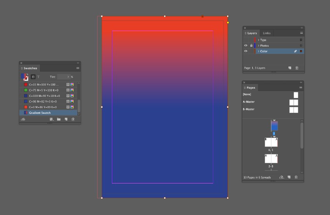
Task: Click Creative Cloud library icon in Swatches panel
Action: click(x=23, y=119)
